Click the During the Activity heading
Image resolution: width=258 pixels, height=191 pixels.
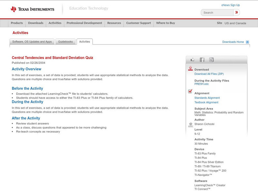click(x=27, y=102)
